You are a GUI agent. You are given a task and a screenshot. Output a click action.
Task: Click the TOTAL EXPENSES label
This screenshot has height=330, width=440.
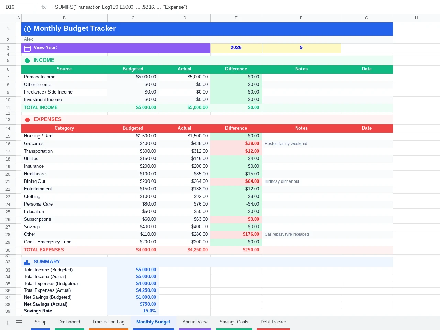point(44,250)
